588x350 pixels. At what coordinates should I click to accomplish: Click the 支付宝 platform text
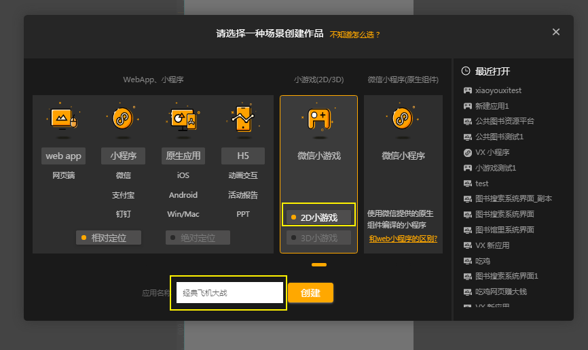pyautogui.click(x=123, y=195)
